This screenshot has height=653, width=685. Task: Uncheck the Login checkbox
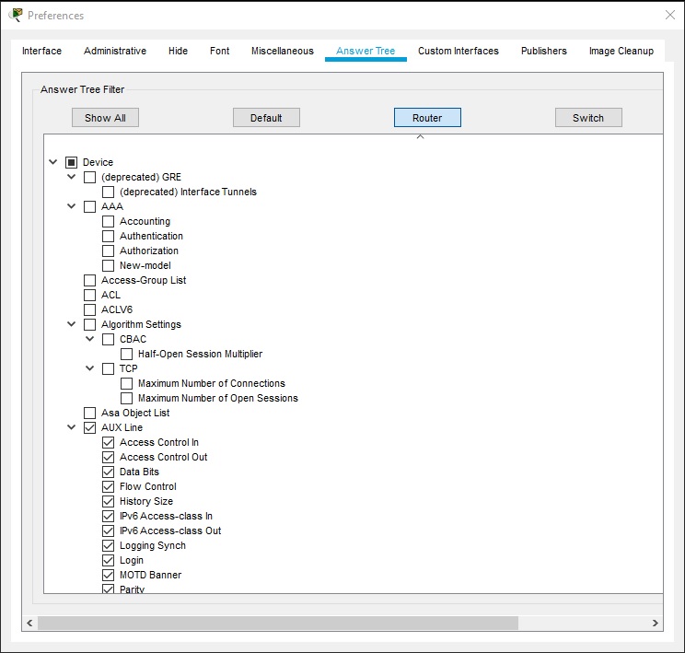pyautogui.click(x=108, y=560)
